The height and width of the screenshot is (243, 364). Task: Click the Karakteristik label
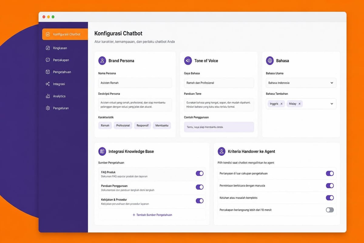(x=106, y=117)
